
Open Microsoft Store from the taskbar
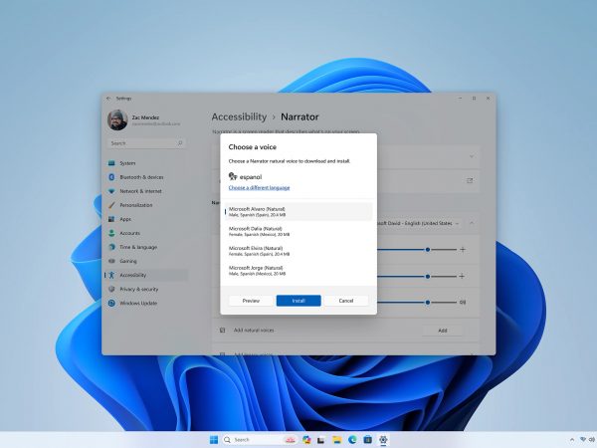[368, 440]
